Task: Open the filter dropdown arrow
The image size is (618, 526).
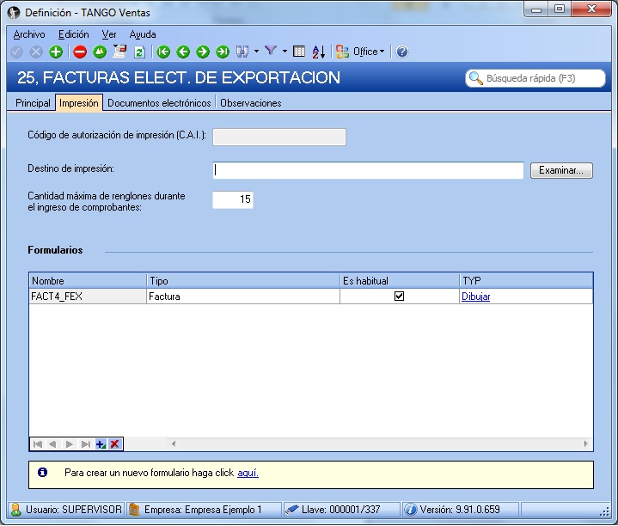Action: tap(285, 52)
